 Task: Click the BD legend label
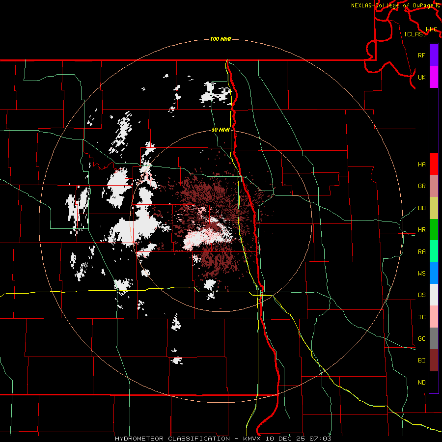(x=421, y=208)
